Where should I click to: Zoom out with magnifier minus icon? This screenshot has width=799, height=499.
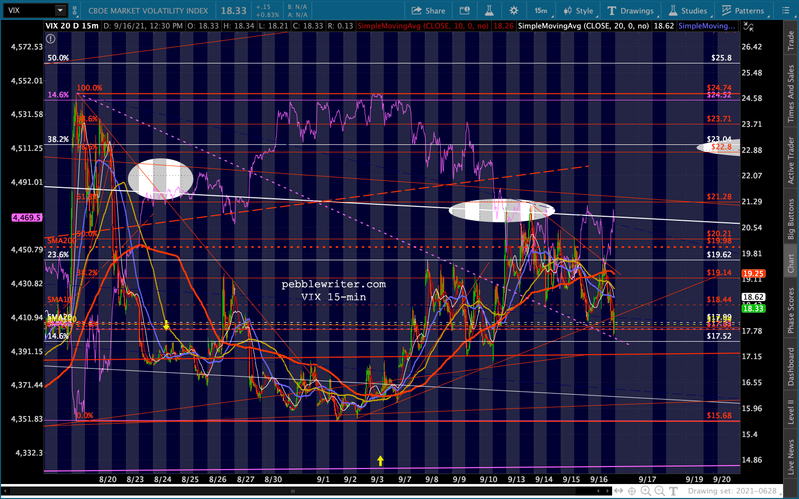[x=659, y=491]
